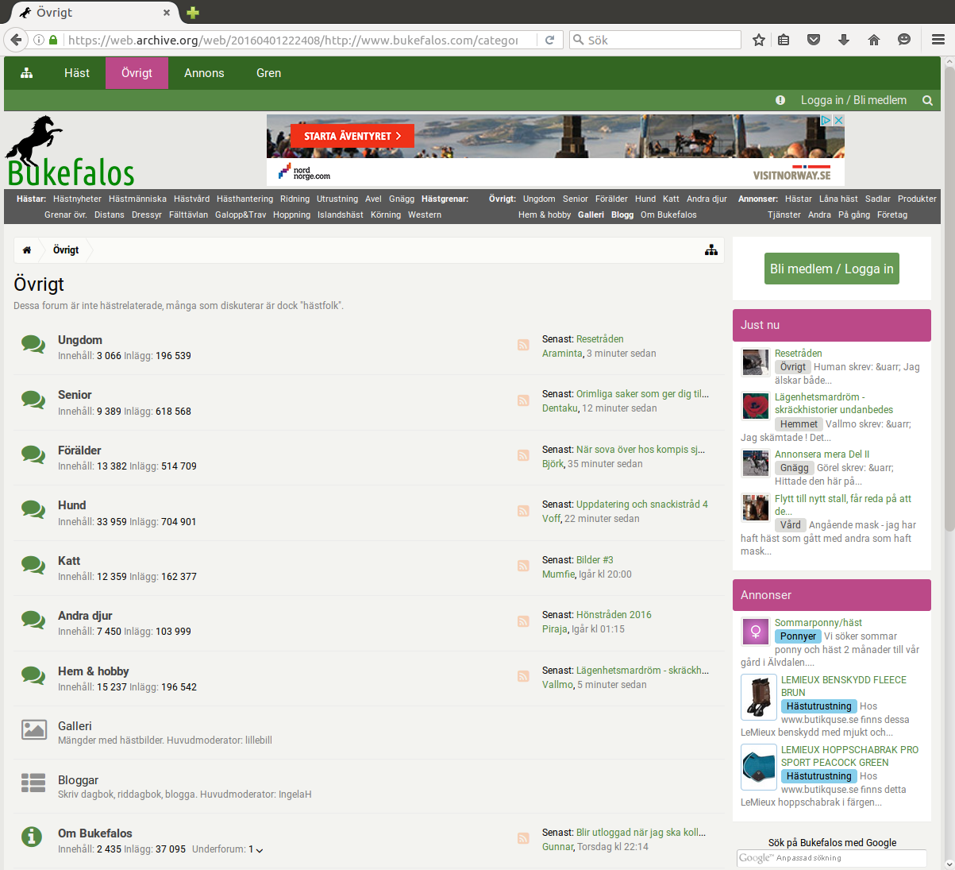
Task: Bookmark this page with the star icon
Action: 759,40
